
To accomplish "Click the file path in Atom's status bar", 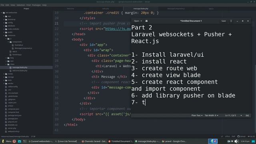I will pos(15,136).
